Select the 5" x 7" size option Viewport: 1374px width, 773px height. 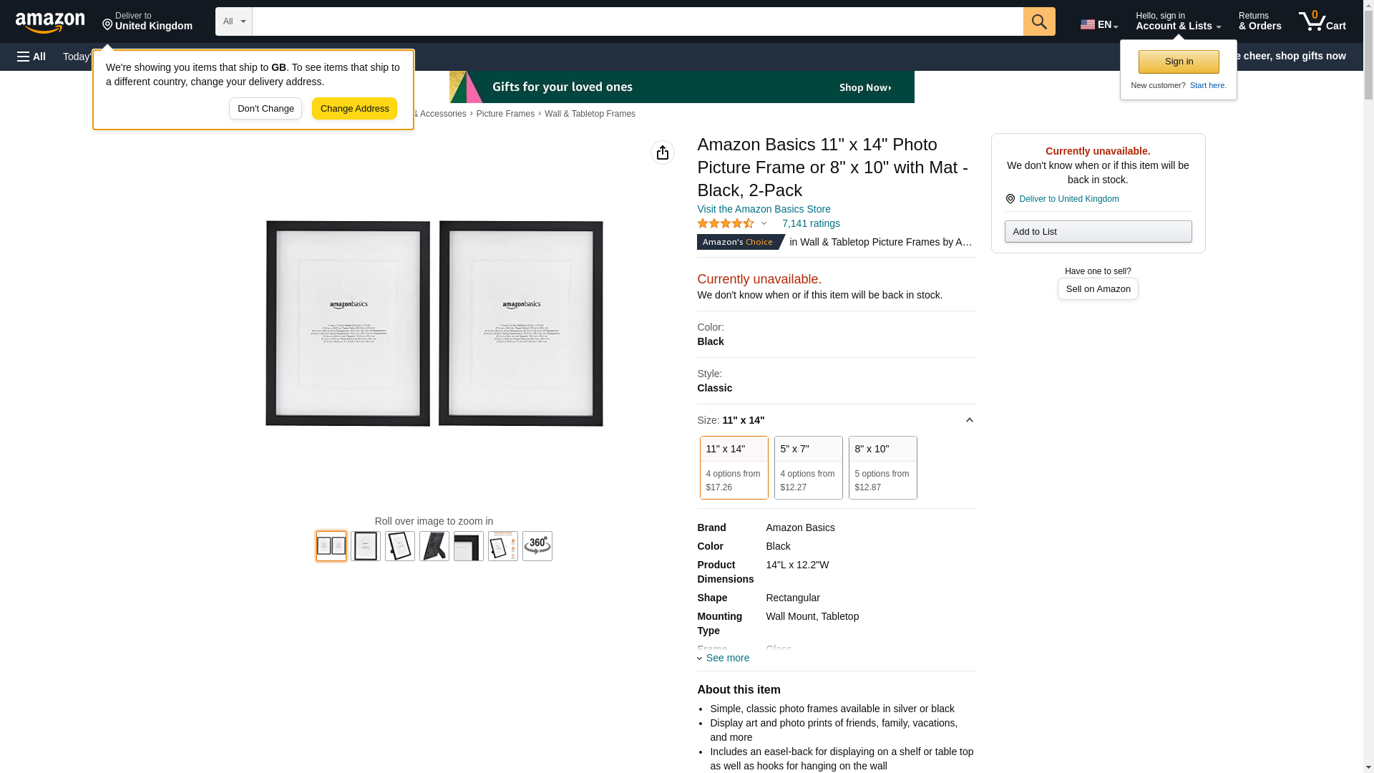click(x=809, y=467)
